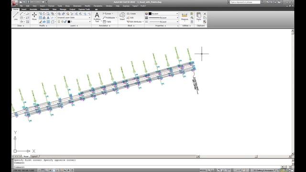This screenshot has width=306, height=172.
Task: Open the Format menu
Action: point(51,6)
